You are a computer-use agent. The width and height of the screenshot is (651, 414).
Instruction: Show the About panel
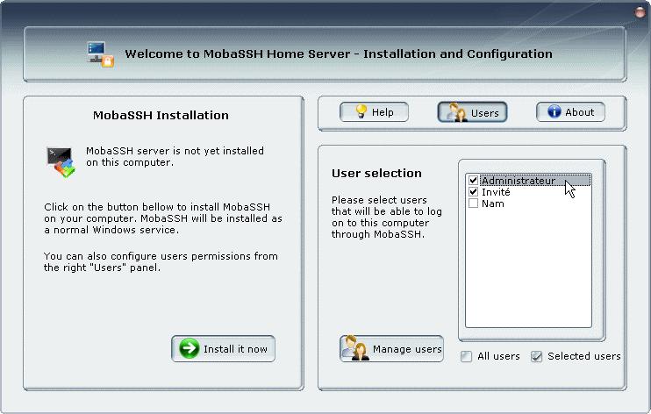pos(570,112)
